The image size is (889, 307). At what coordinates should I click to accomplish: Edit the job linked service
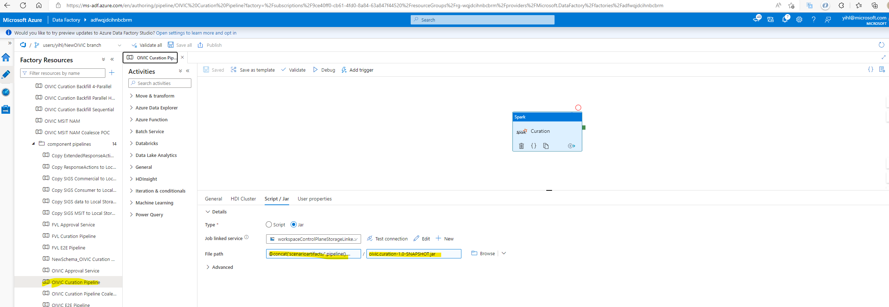click(422, 239)
